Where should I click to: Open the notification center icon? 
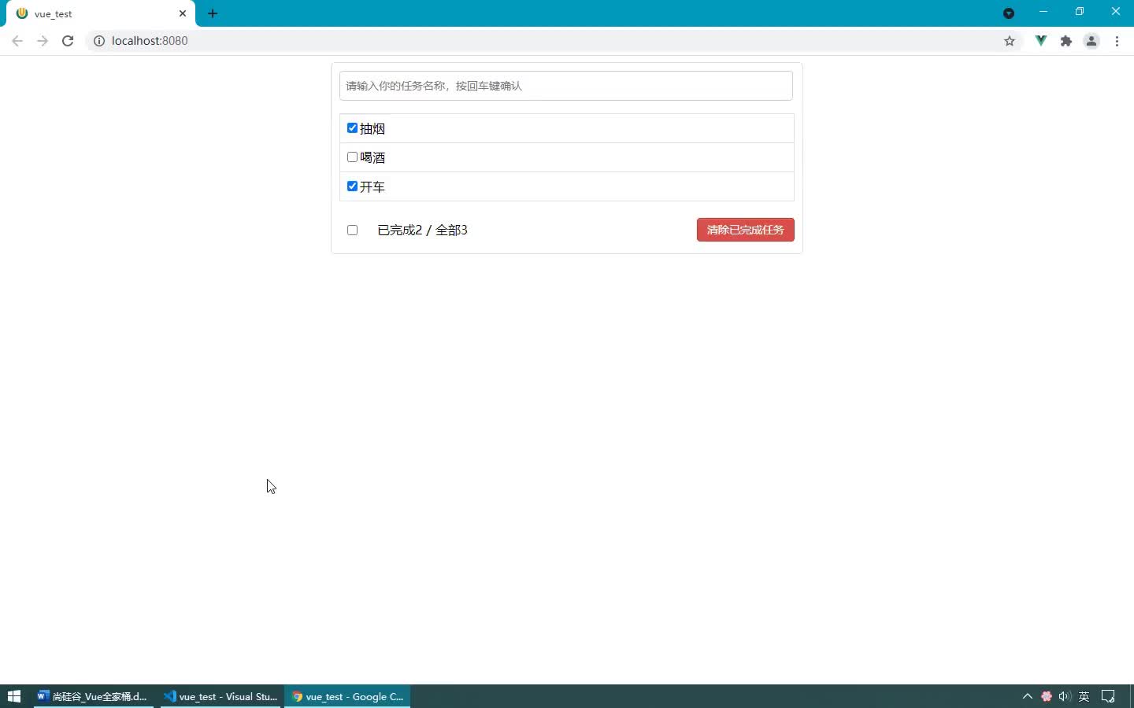[1108, 696]
